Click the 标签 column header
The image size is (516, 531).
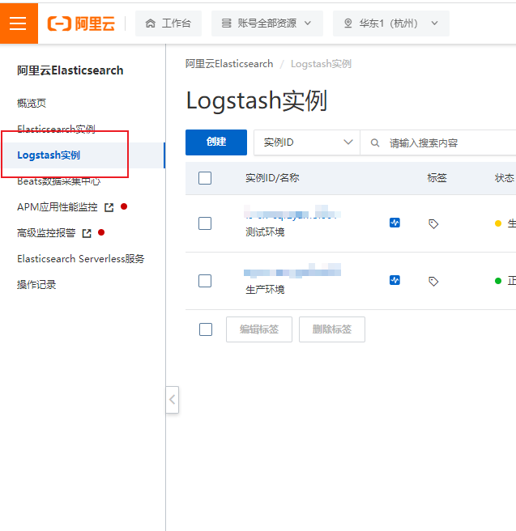click(437, 178)
